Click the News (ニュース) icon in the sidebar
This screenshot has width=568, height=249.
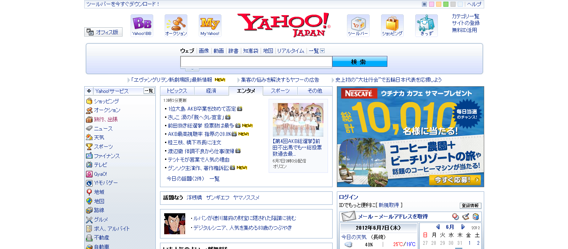pyautogui.click(x=89, y=128)
